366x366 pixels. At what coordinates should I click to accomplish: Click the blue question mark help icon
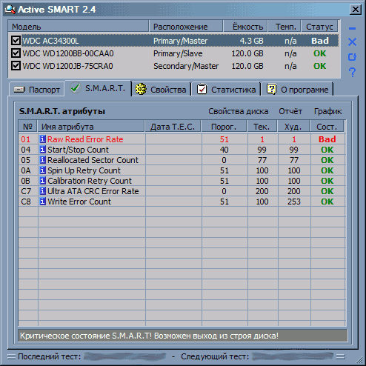click(353, 73)
